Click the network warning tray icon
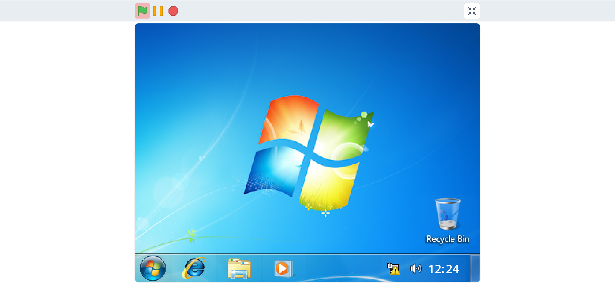Screen dimensions: 615x286 393,269
